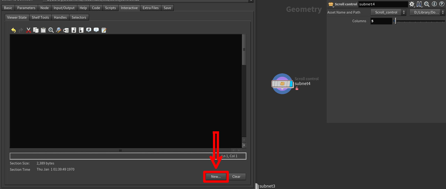Open the gear menu in parameter pane
The image size is (446, 189).
coord(412,4)
